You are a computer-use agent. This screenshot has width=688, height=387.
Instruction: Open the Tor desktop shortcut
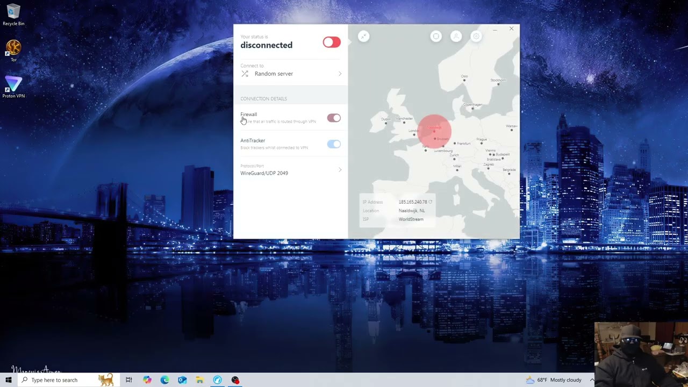point(13,51)
